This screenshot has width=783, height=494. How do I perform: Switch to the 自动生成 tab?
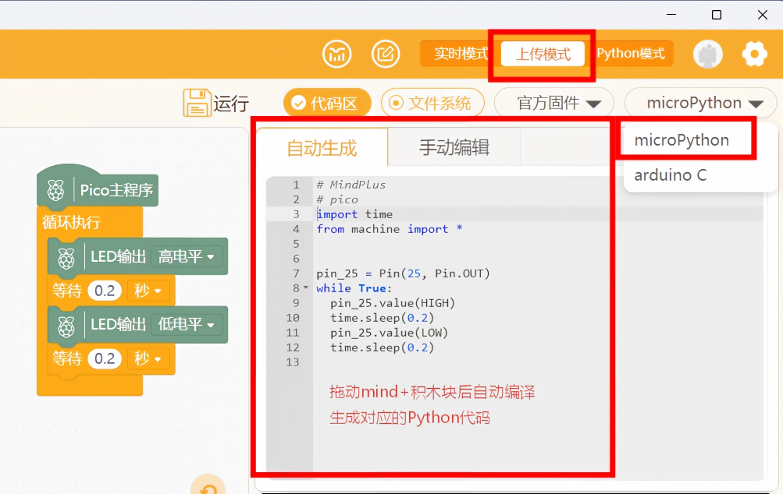322,147
